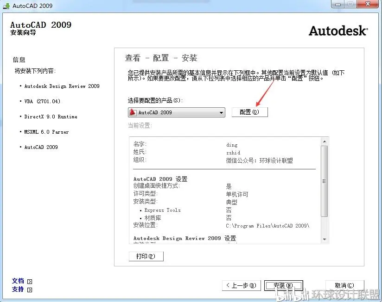
Task: Select VBA (2701.04) list entry
Action: click(x=42, y=101)
